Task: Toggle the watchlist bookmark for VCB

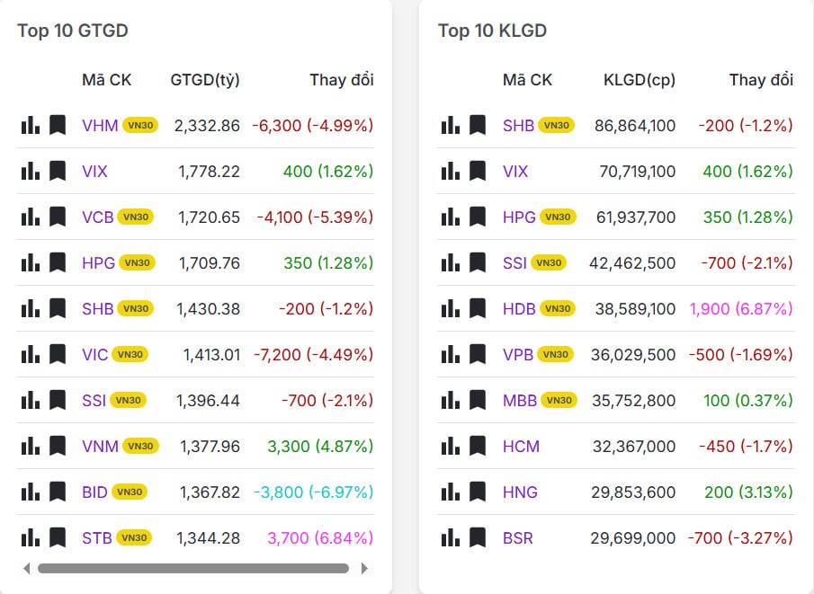Action: coord(56,217)
